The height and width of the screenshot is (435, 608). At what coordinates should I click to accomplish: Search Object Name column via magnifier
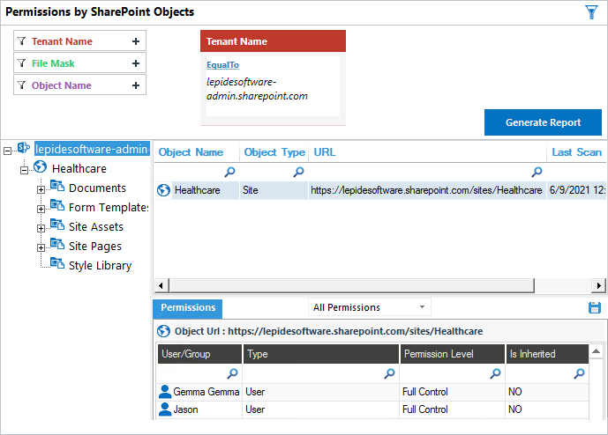coord(230,172)
